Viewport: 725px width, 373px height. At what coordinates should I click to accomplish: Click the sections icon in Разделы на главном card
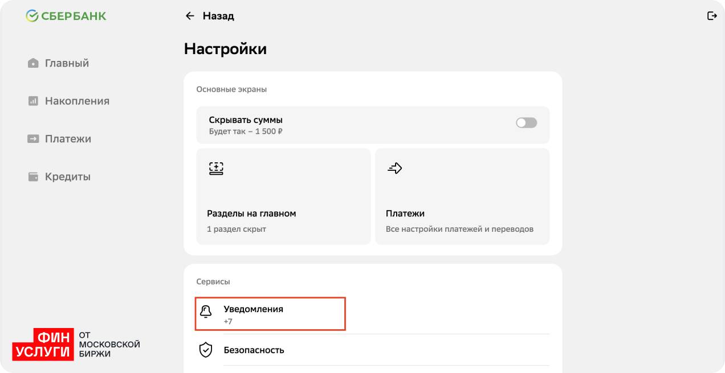[216, 169]
